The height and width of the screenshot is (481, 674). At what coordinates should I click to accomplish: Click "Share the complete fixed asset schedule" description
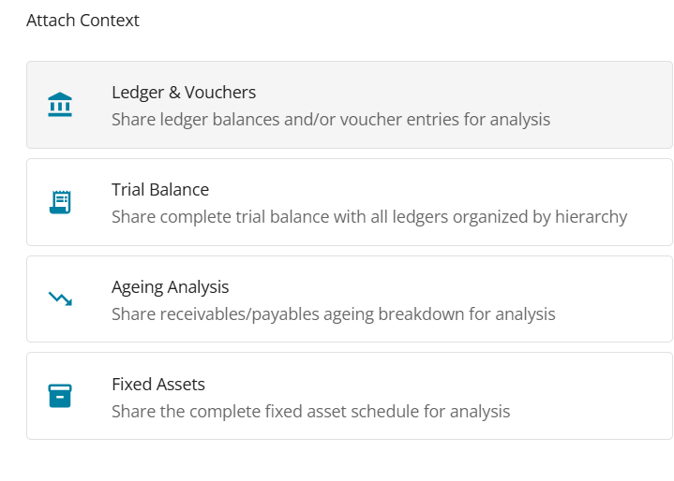pyautogui.click(x=311, y=412)
